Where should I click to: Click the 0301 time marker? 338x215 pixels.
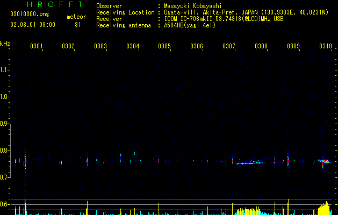pos(36,46)
